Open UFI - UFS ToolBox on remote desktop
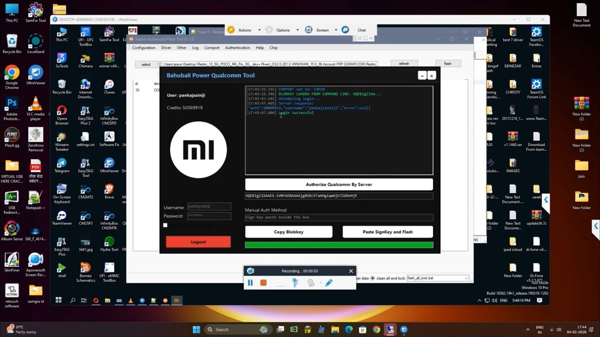This screenshot has height=337, width=600. tap(85, 37)
